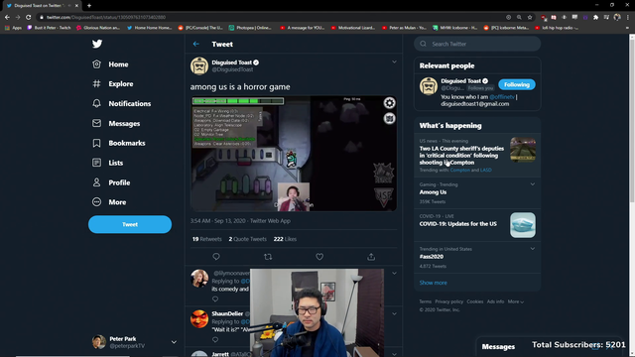Screen dimensions: 635x357
Task: Open the Bust it Peter - Twitch bookmark
Action: coord(49,28)
